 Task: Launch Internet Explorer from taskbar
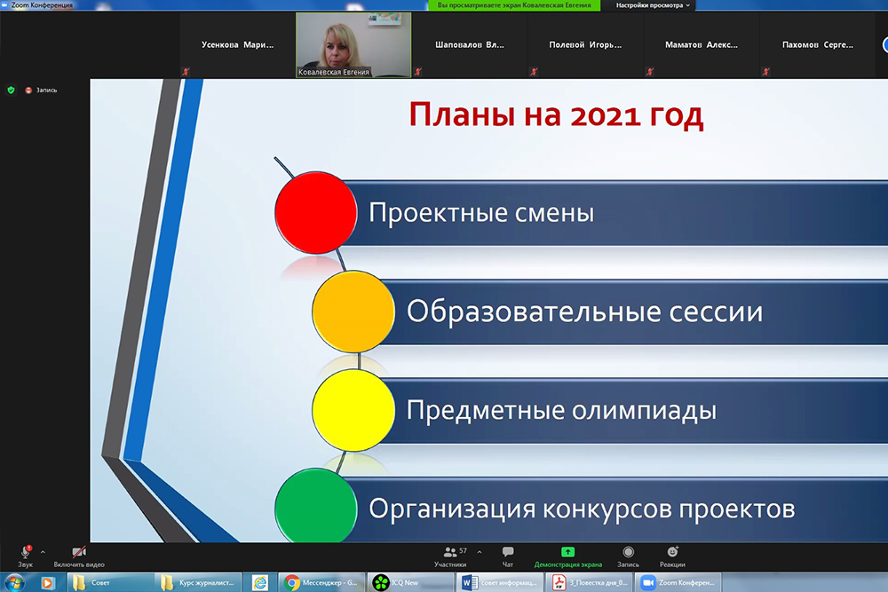click(x=260, y=582)
